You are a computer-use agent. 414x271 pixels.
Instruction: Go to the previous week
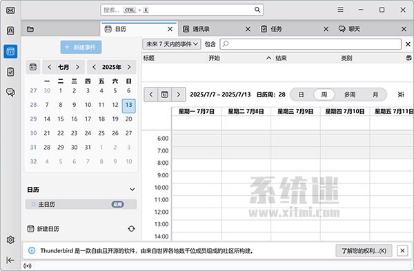click(150, 94)
